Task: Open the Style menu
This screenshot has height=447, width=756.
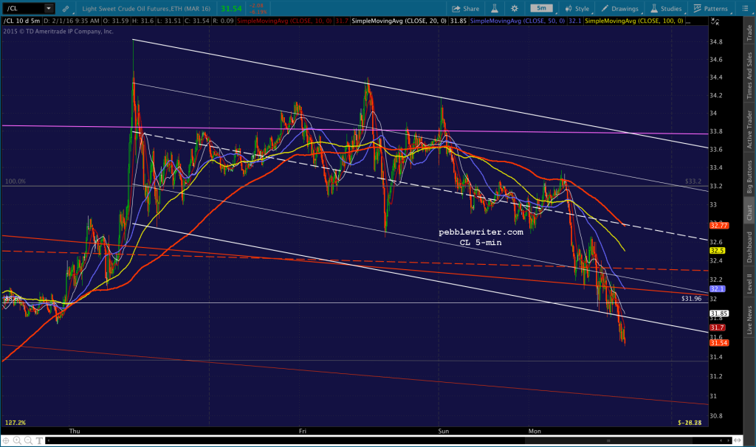Action: point(577,9)
